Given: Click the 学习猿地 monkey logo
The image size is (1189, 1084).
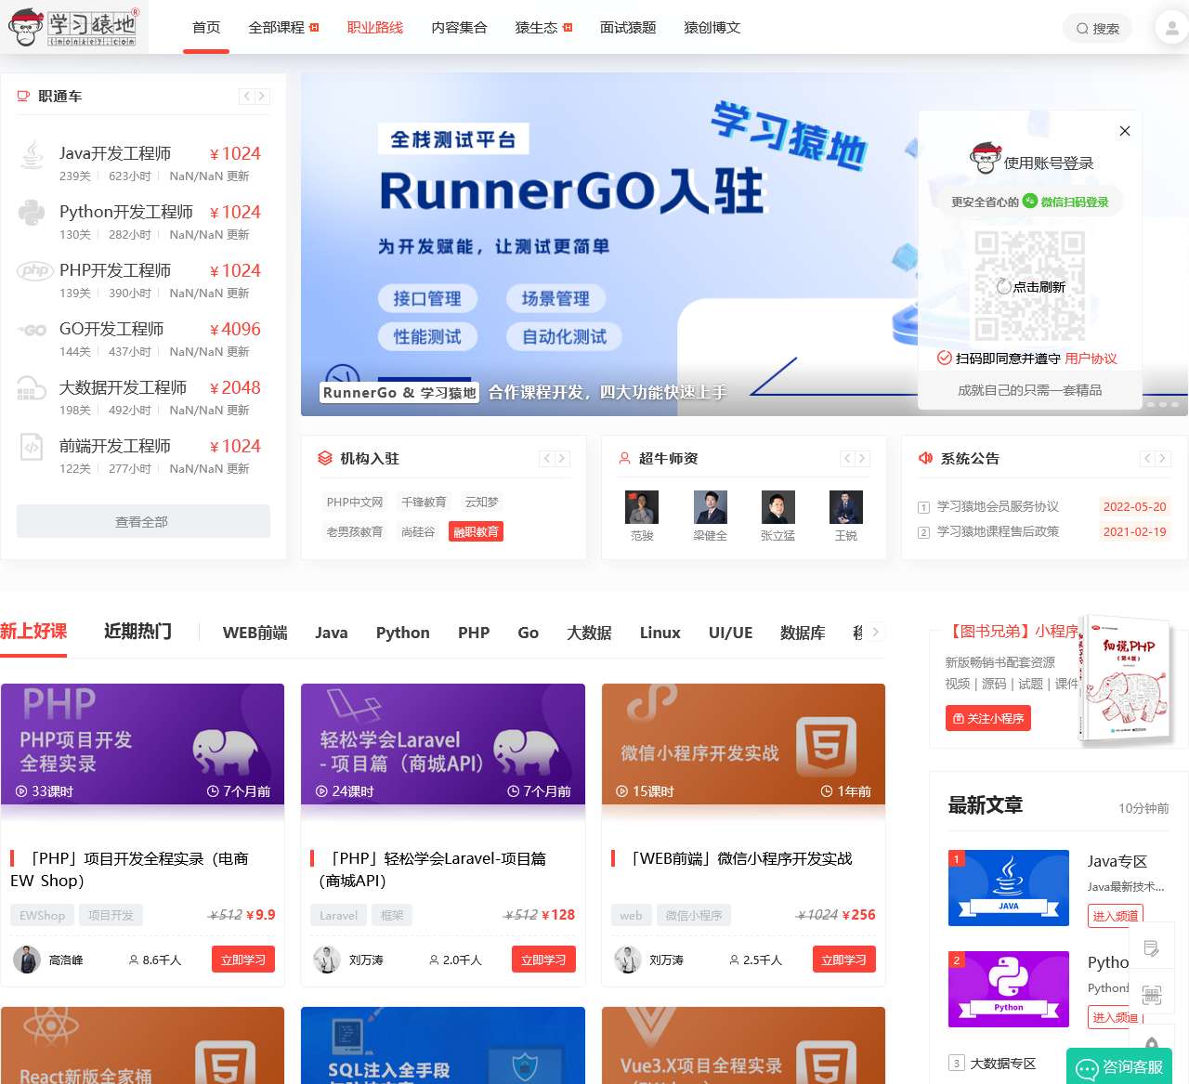Looking at the screenshot, I should tap(72, 27).
